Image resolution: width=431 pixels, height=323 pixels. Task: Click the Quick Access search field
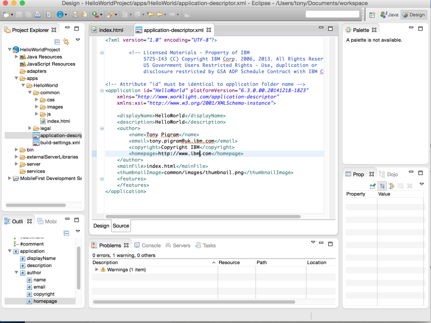point(332,14)
